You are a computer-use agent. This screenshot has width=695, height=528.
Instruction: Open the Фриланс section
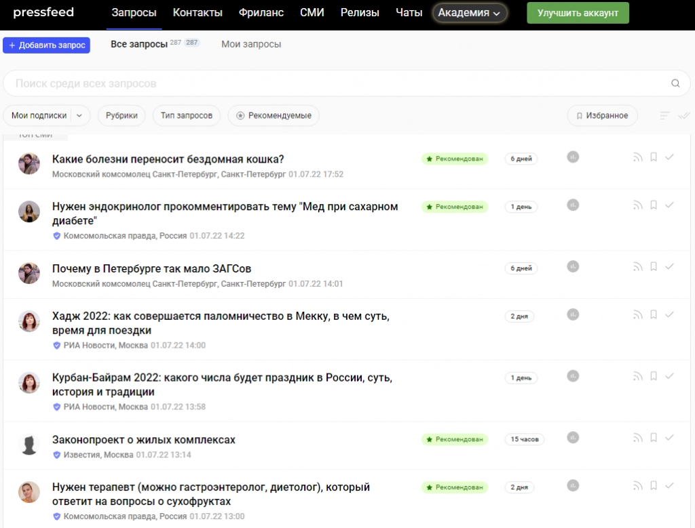tap(261, 13)
